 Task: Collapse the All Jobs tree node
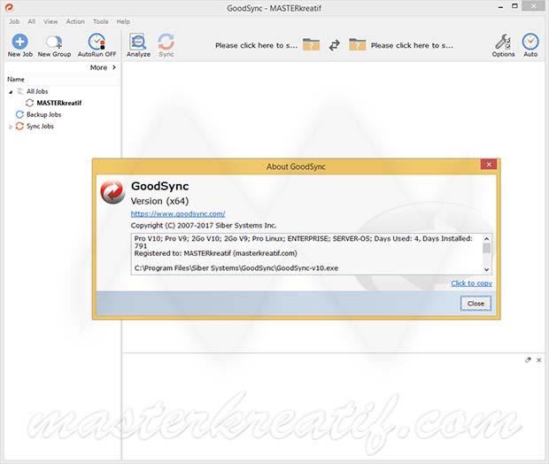pyautogui.click(x=11, y=92)
